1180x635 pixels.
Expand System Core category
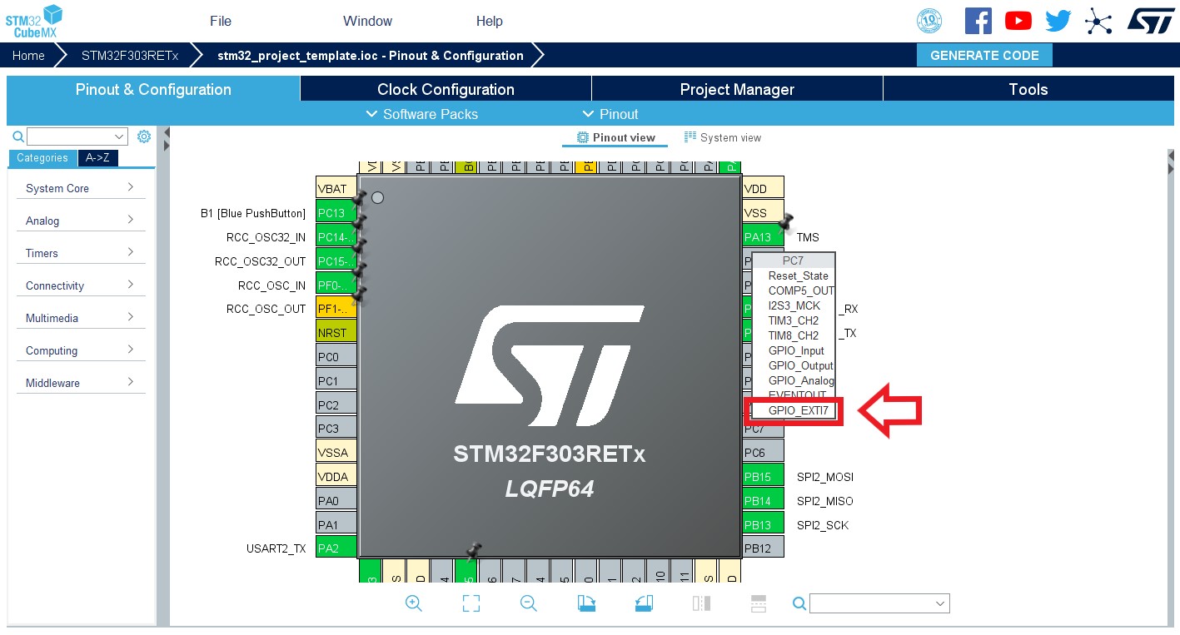tap(80, 188)
